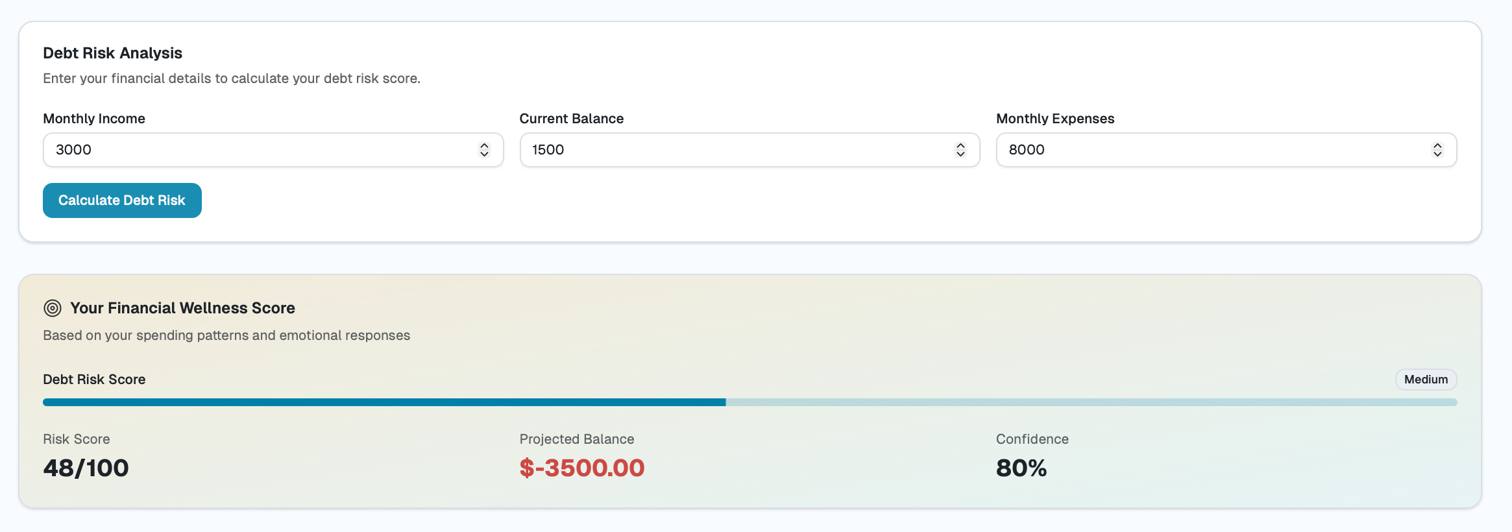Focus the Monthly Income input field
Image resolution: width=1512 pixels, height=532 pixels.
273,150
